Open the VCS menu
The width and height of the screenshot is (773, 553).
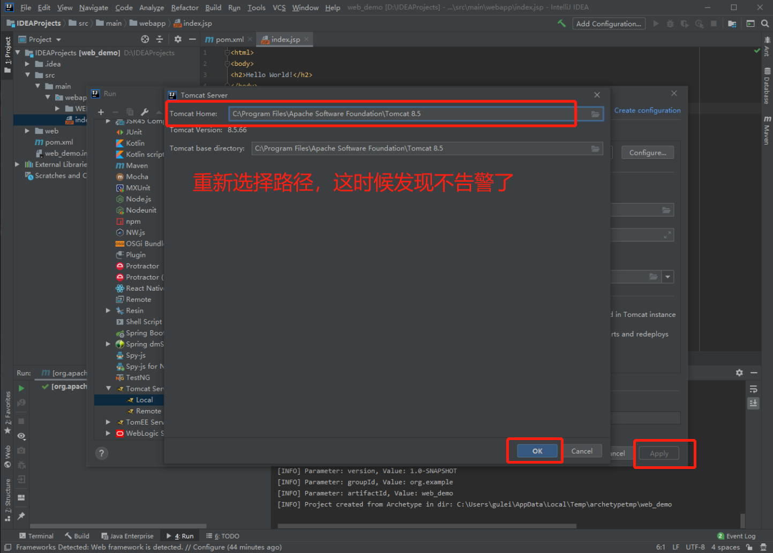(x=279, y=7)
